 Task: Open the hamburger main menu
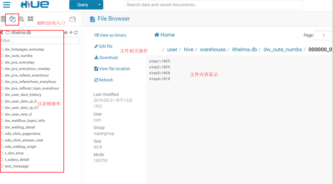point(7,5)
